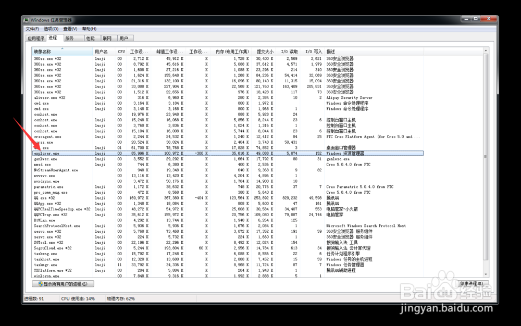521x326 pixels.
Task: Select the parametric.exe process
Action: (48, 187)
